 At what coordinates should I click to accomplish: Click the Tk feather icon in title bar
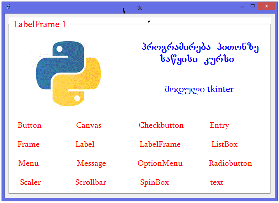tap(9, 7)
